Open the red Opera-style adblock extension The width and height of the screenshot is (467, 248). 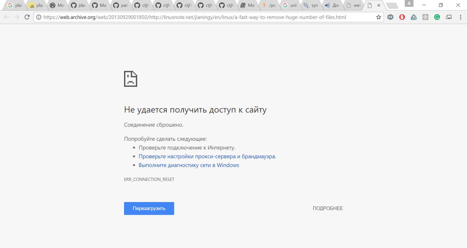(x=402, y=17)
